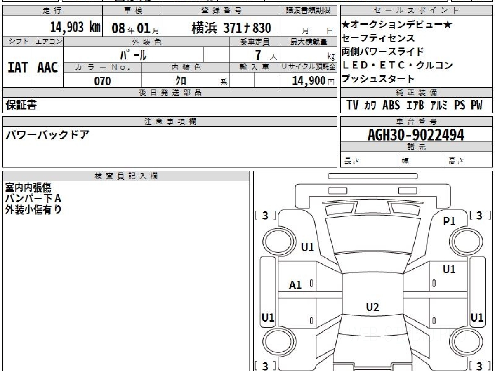Viewport: 495px width, 371px height.
Task: Click the 外装色 header
Action: (x=146, y=42)
